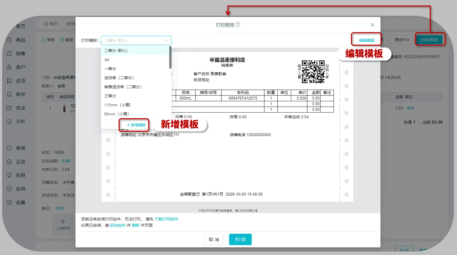Viewport: 457px width, 255px height.
Task: Click the template list scrollbar
Action: (x=170, y=57)
